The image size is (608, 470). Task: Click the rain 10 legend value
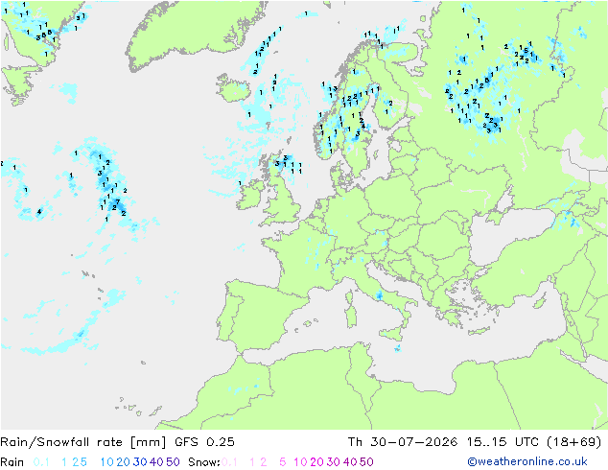coord(107,462)
